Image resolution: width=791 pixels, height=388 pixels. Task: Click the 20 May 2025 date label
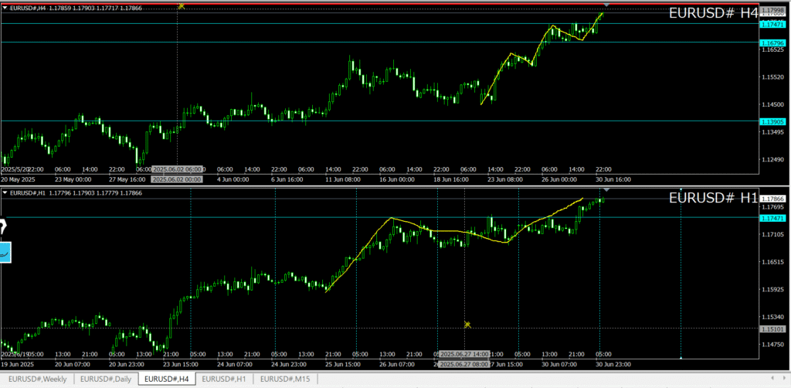19,179
